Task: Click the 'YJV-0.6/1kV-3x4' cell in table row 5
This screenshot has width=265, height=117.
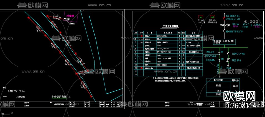Action: pos(167,49)
